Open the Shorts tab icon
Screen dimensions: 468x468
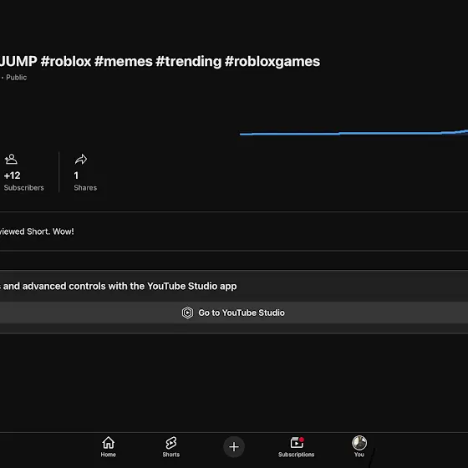[x=171, y=443]
